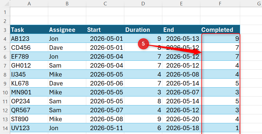The image size is (262, 134).
Task: Select column C header
Action: pos(105,4)
